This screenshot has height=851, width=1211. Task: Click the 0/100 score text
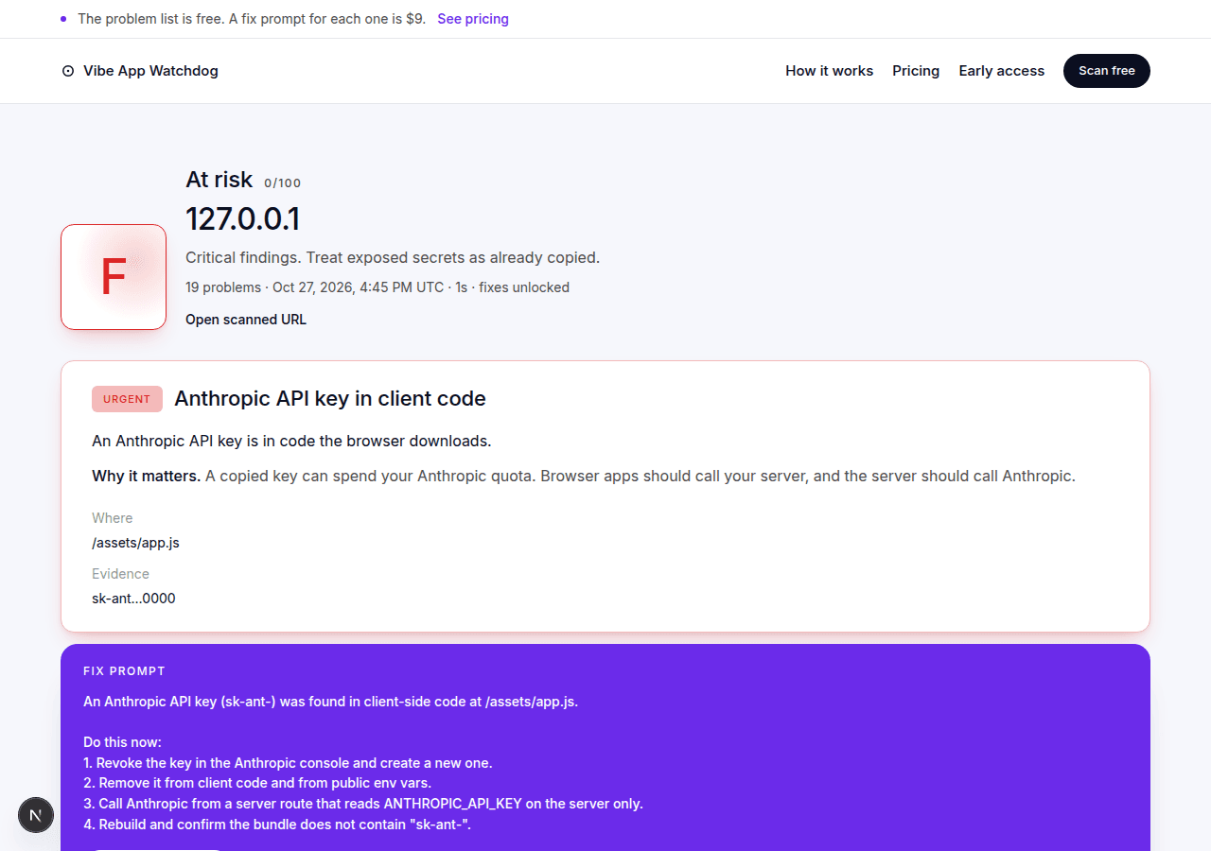(283, 183)
